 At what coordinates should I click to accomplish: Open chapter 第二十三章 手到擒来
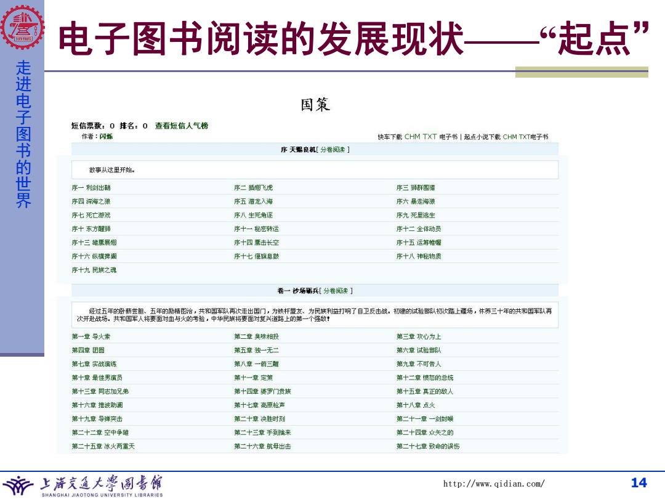(x=262, y=432)
